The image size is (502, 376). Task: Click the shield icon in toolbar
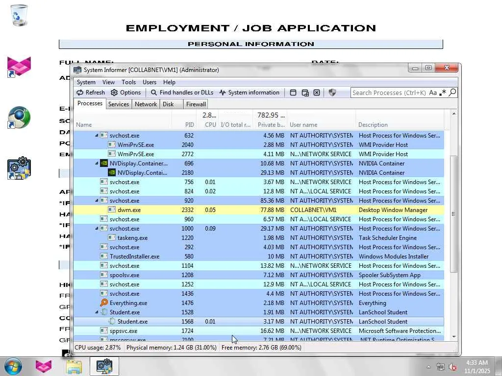click(332, 93)
